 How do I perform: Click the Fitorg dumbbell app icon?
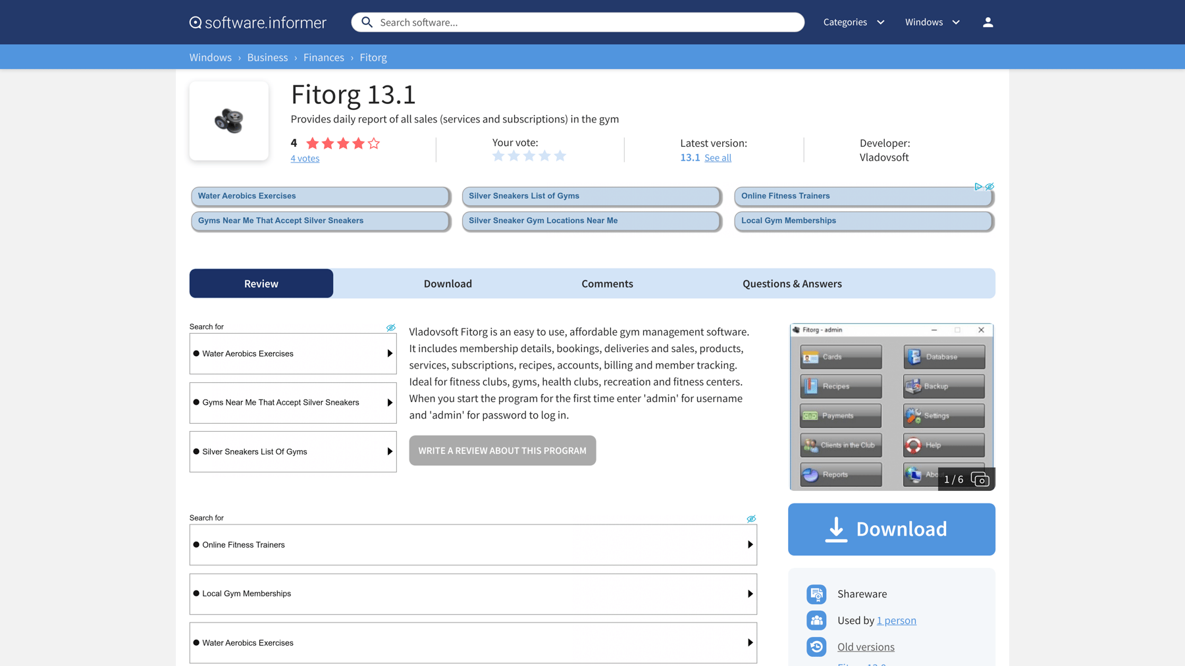[x=229, y=121]
